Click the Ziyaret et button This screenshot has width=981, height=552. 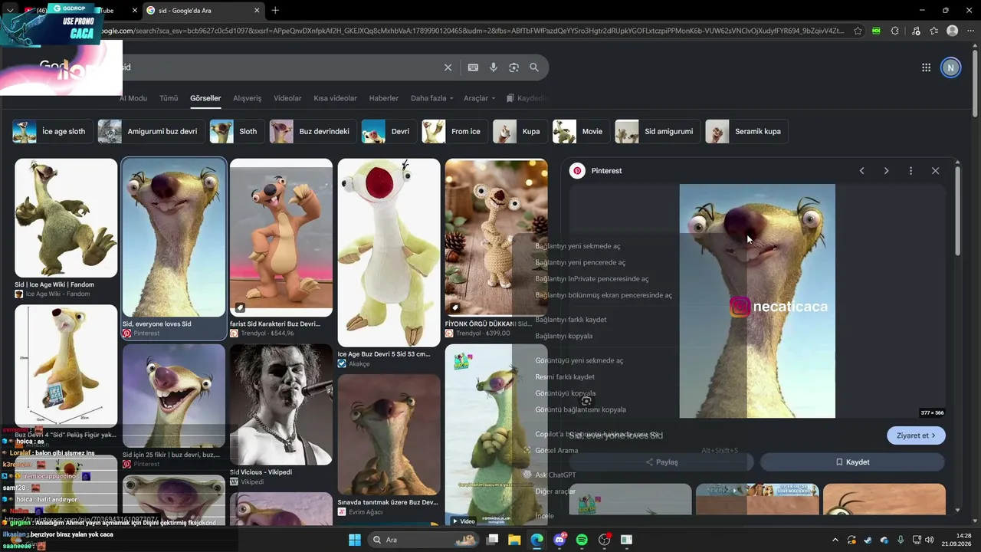[x=916, y=435]
